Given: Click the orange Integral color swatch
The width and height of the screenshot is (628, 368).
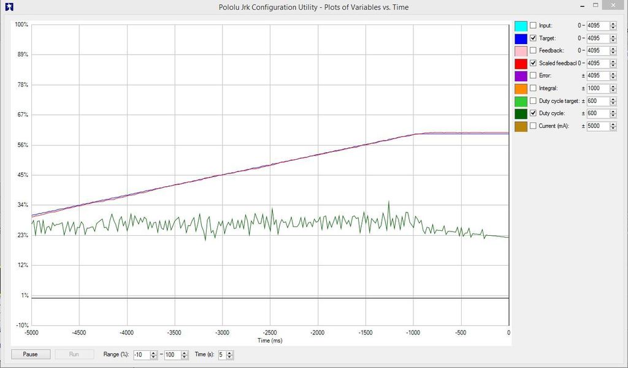Looking at the screenshot, I should [521, 88].
